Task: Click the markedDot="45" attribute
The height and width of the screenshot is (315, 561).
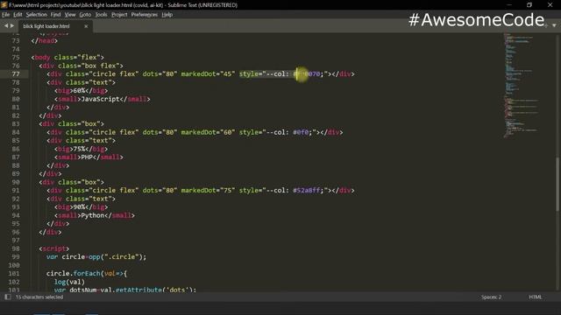Action: point(208,73)
